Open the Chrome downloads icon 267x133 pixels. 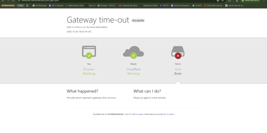pos(237,1)
